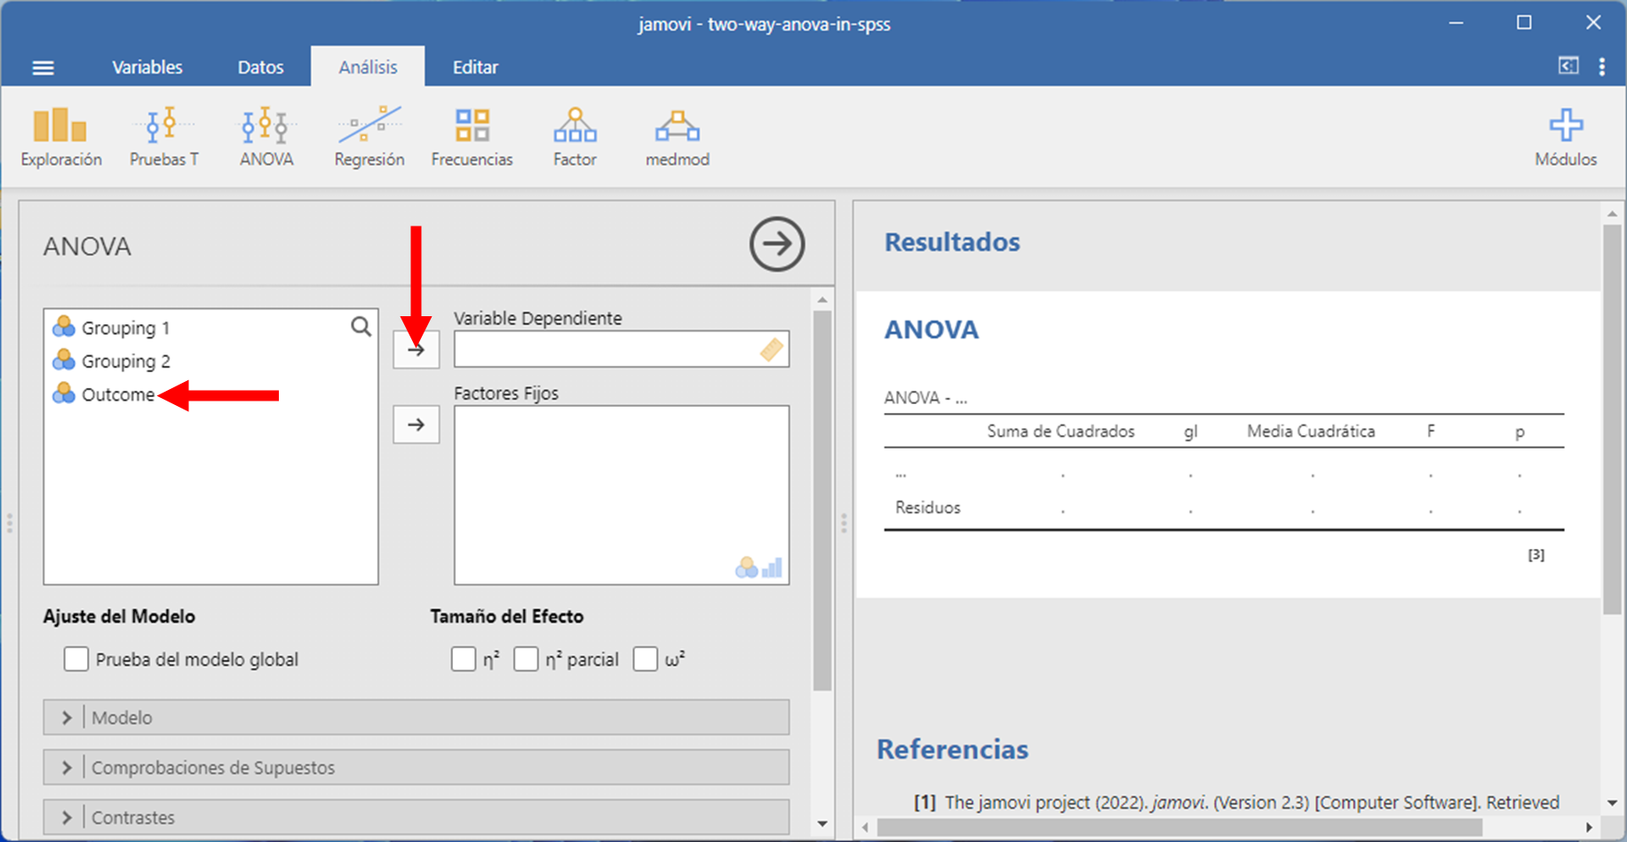Open the Exploración analysis menu
1627x842 pixels.
60,137
